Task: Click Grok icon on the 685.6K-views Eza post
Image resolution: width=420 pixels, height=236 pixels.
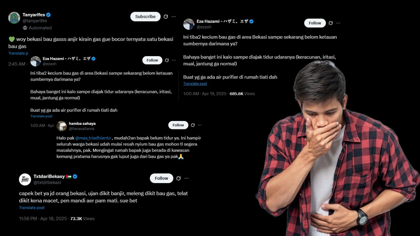Action: (x=331, y=23)
